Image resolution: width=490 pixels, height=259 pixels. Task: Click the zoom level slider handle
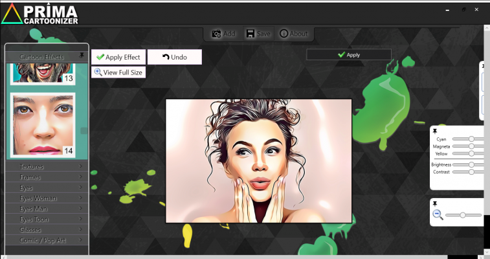463,215
